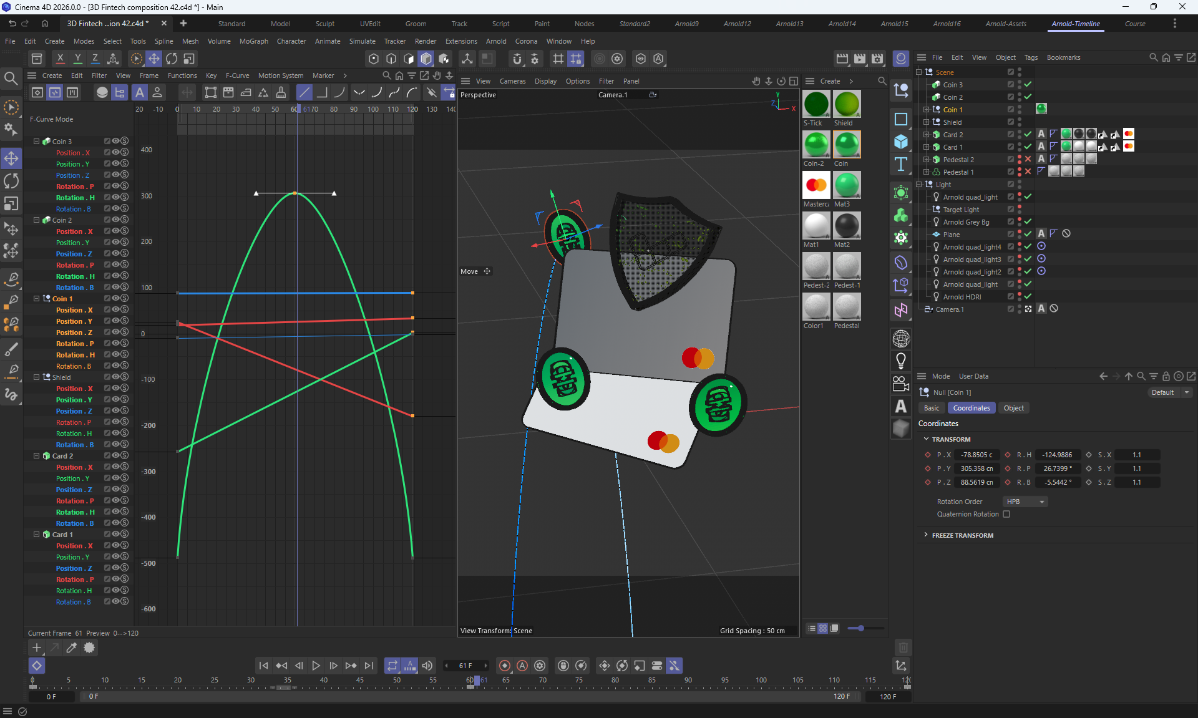Select the Rotate tool in left toolbar
1198x718 pixels.
pyautogui.click(x=11, y=182)
